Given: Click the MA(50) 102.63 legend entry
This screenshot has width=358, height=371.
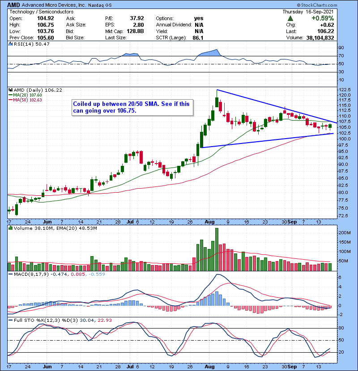Looking at the screenshot, I should 26,100.
